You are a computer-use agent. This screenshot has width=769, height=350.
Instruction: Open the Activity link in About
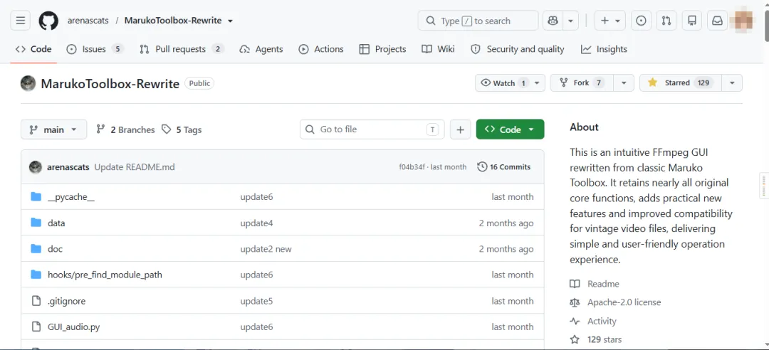coord(593,321)
